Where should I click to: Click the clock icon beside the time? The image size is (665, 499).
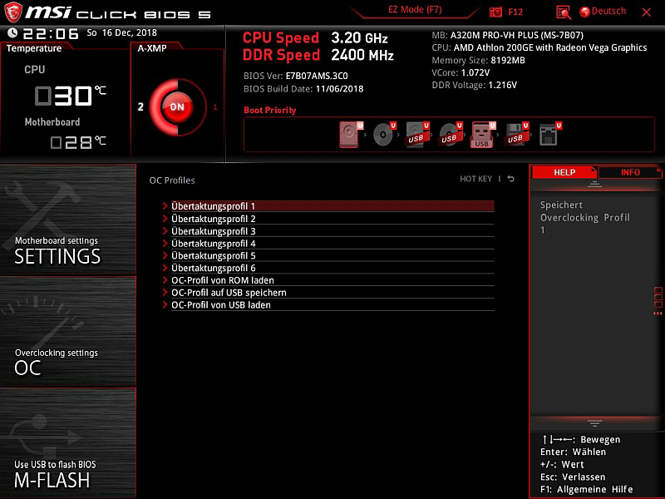tap(12, 32)
